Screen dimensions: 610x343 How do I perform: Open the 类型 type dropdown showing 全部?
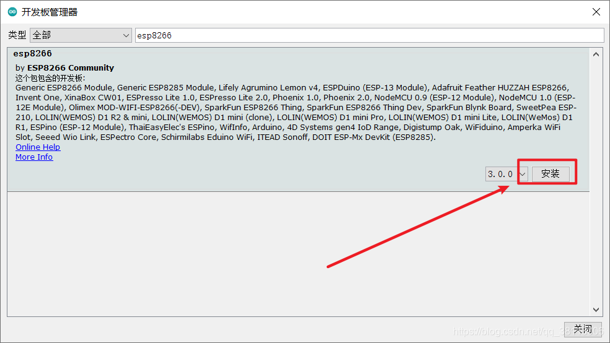[81, 35]
